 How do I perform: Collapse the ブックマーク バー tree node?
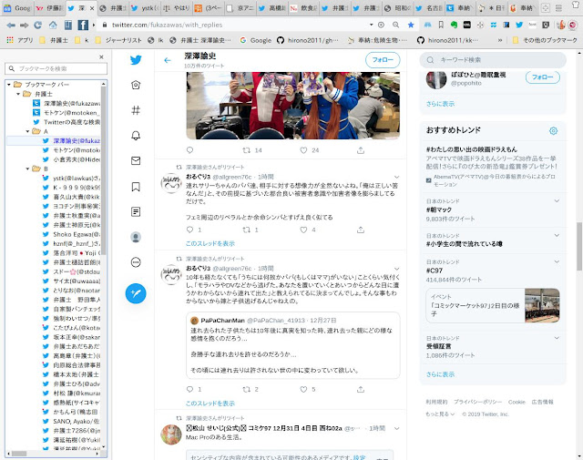tap(9, 85)
